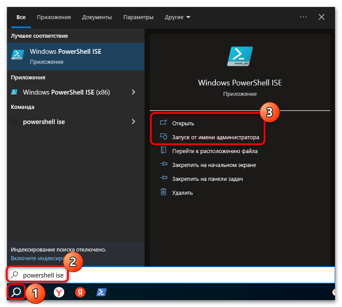Click the Открыть icon
The width and height of the screenshot is (342, 307).
pos(163,122)
